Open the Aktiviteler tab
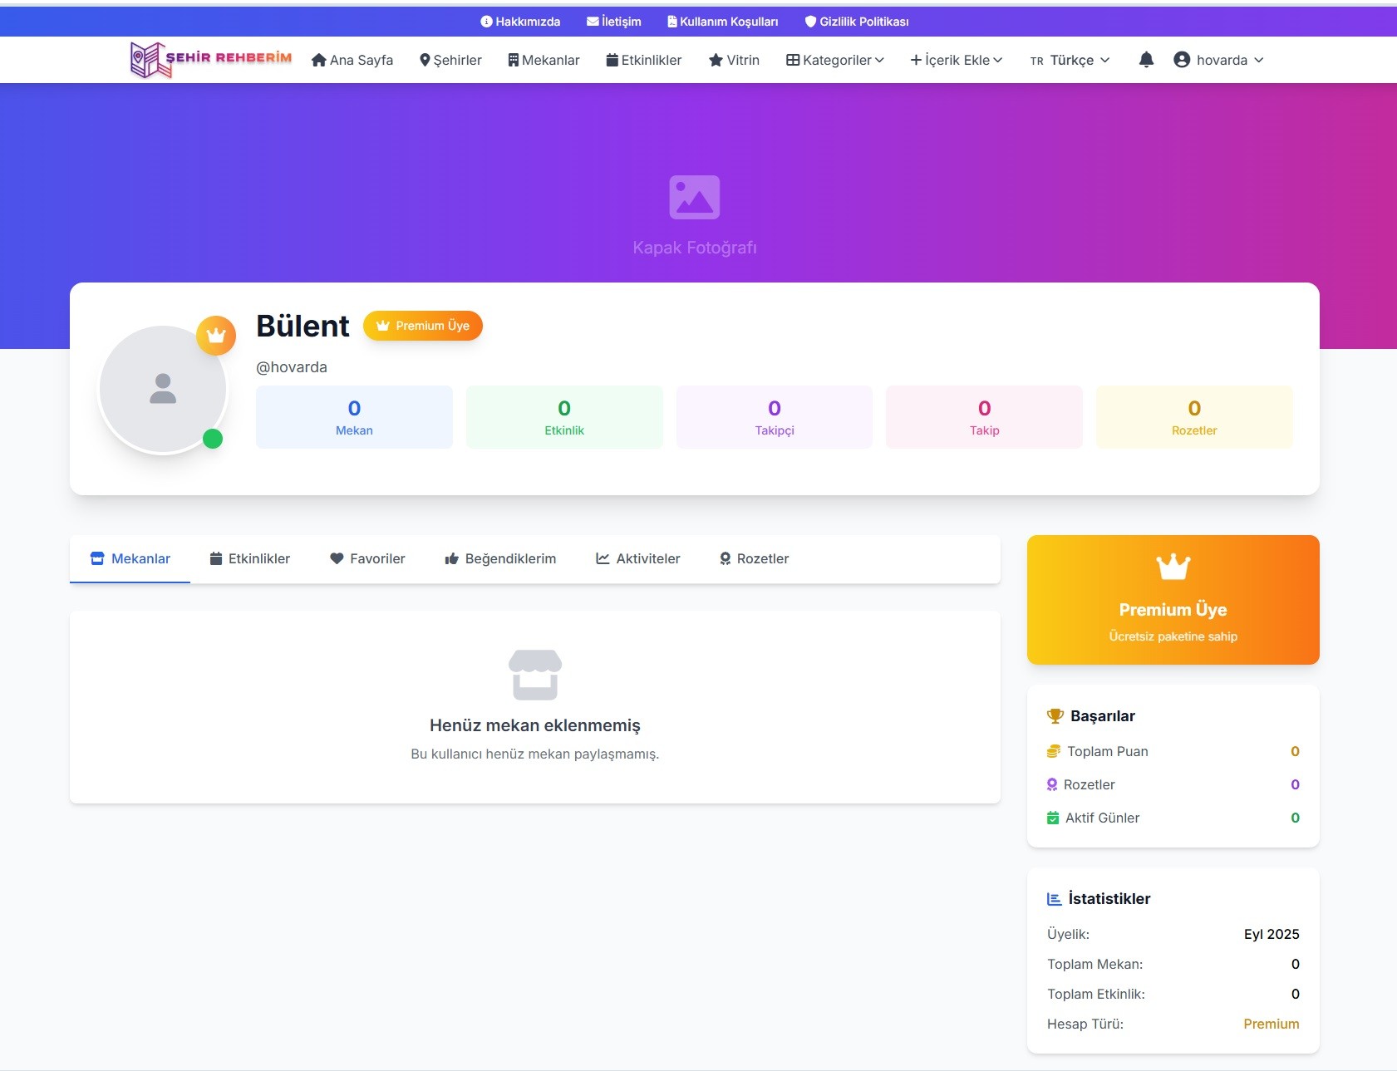The height and width of the screenshot is (1071, 1397). (x=637, y=559)
